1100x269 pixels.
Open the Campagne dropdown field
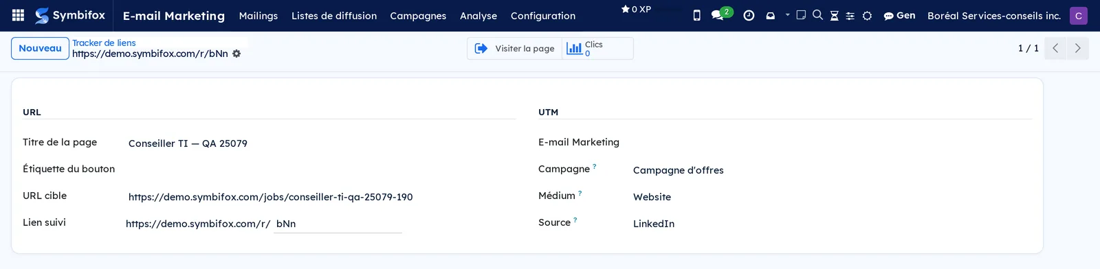831,170
